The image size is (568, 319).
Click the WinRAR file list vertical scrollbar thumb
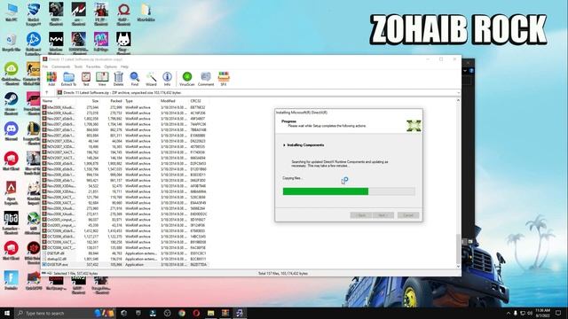pos(458,249)
